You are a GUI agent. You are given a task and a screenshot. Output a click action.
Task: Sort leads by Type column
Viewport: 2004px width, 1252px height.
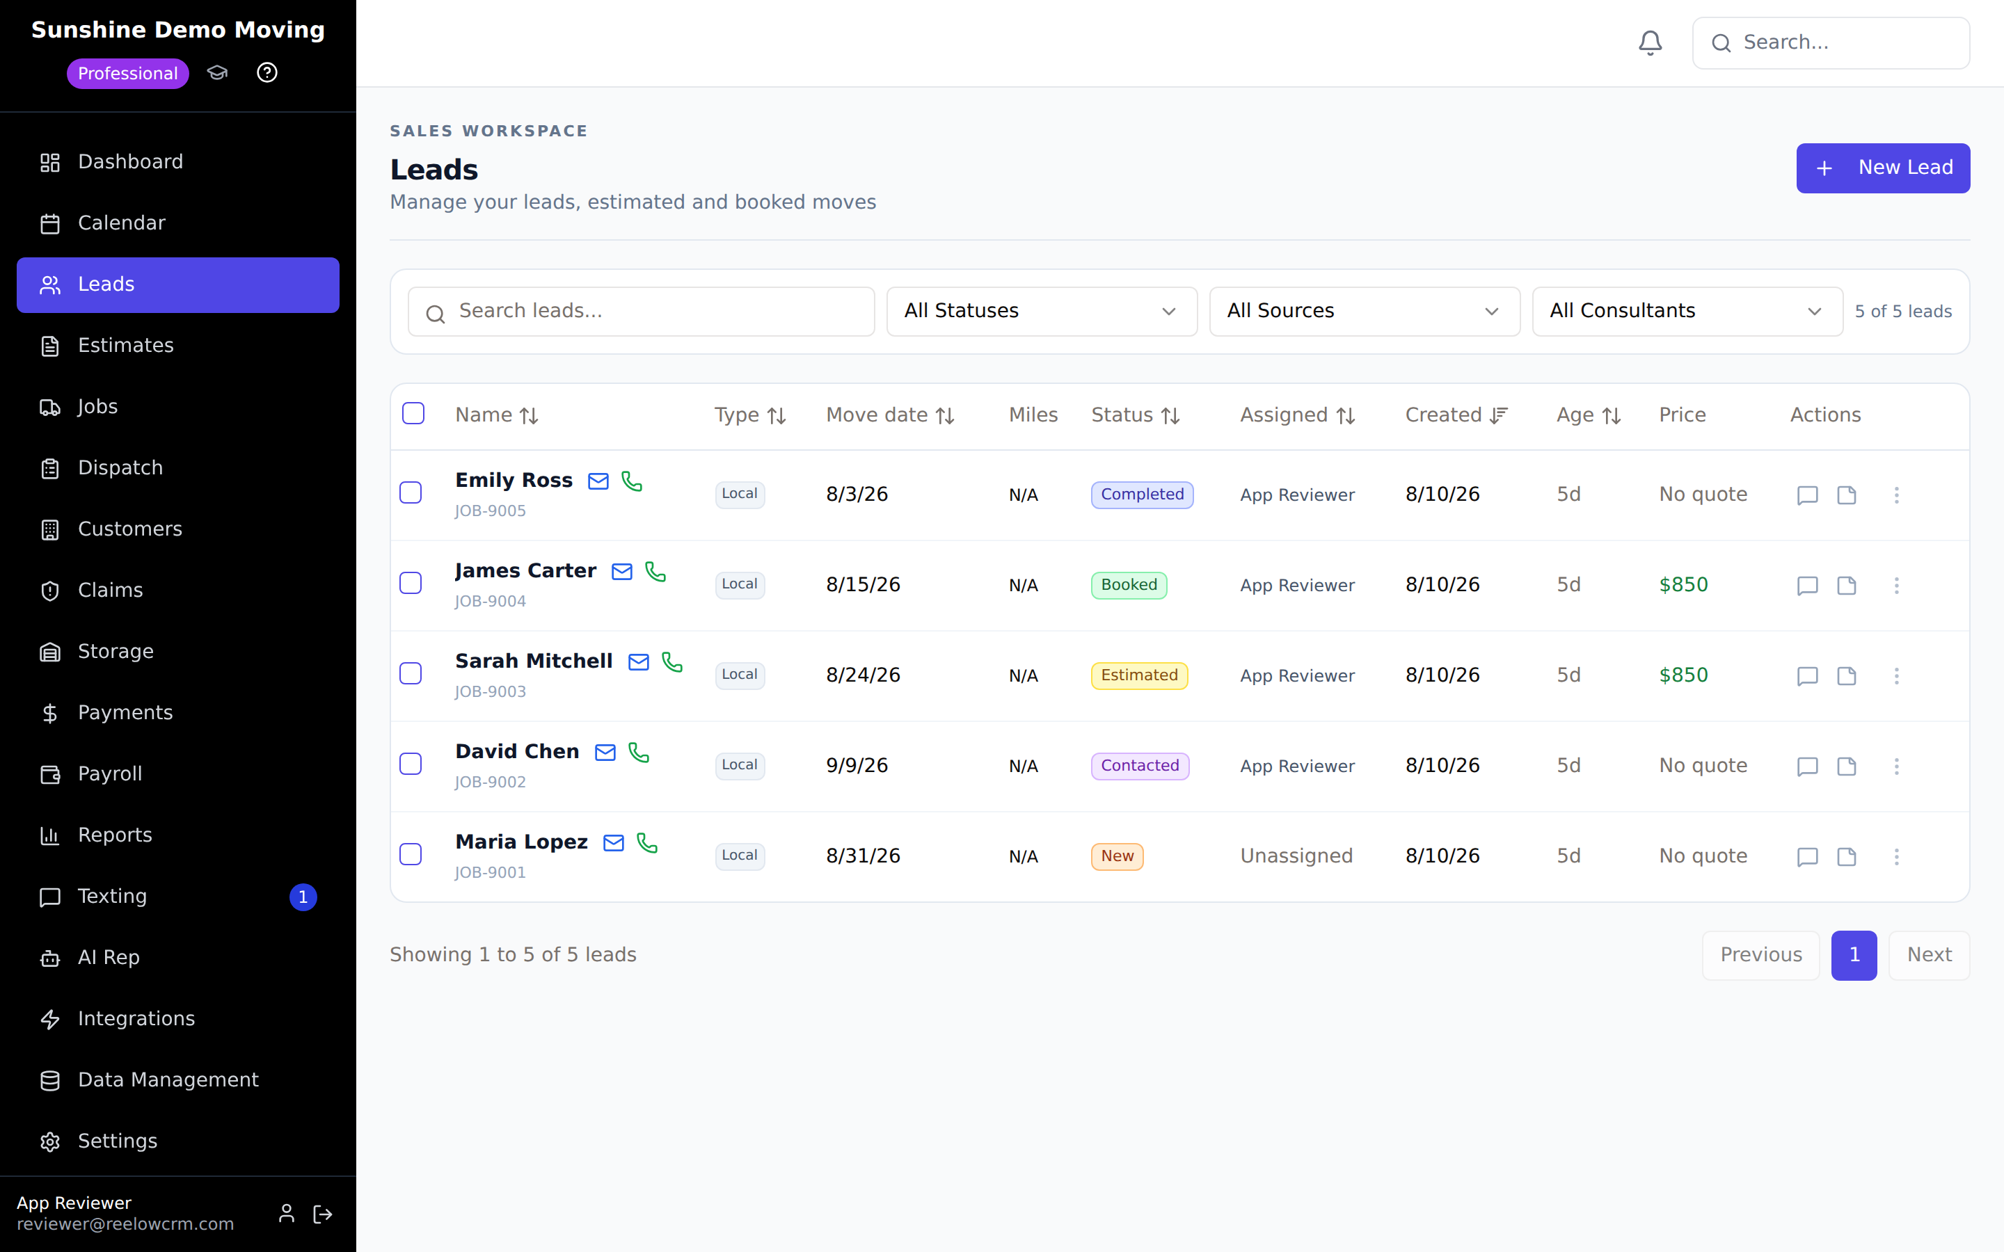point(750,415)
